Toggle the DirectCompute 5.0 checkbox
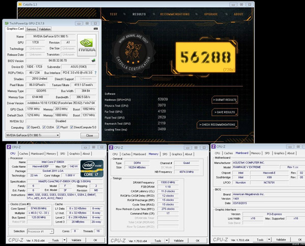Image resolution: width=305 pixels, height=246 pixels. tap(71, 127)
